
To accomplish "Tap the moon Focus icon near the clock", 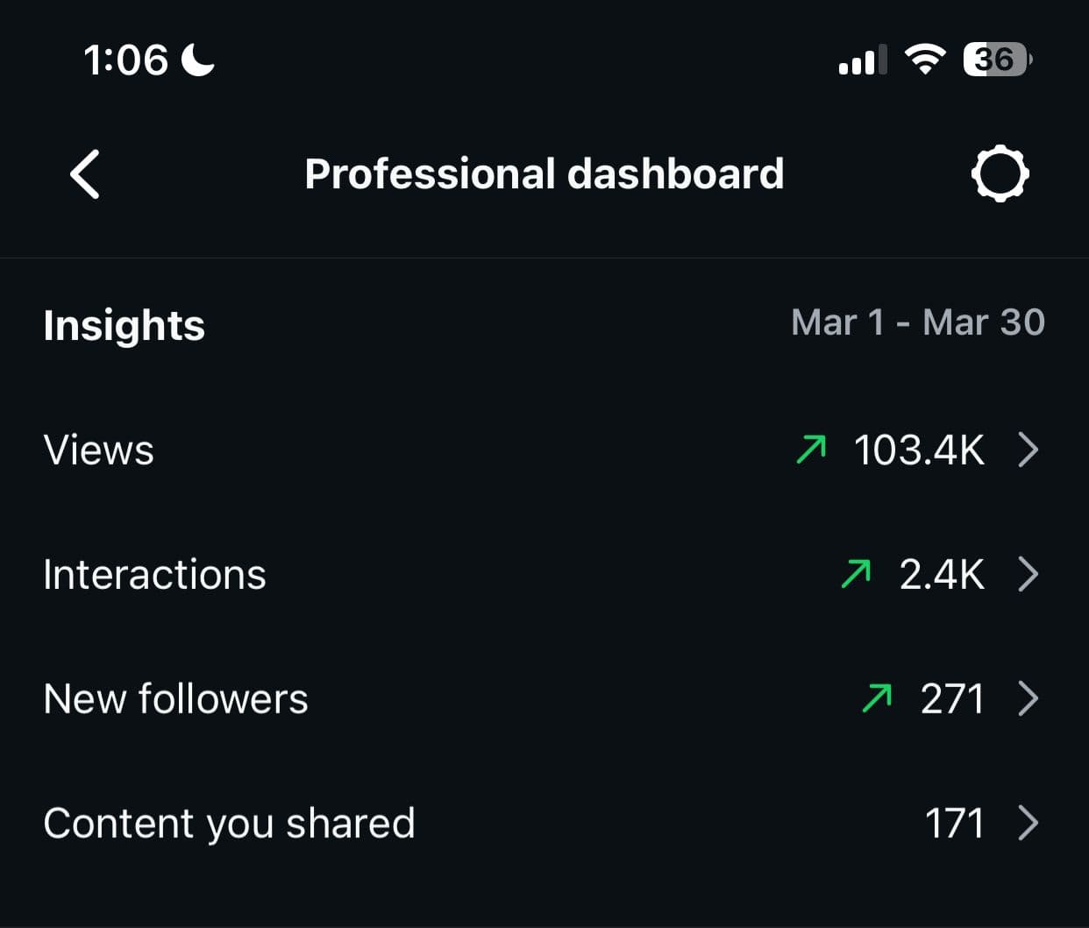I will coord(197,60).
